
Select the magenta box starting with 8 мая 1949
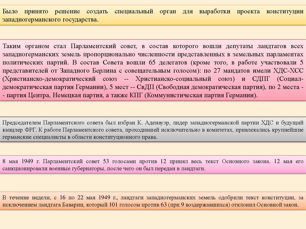coord(153,165)
